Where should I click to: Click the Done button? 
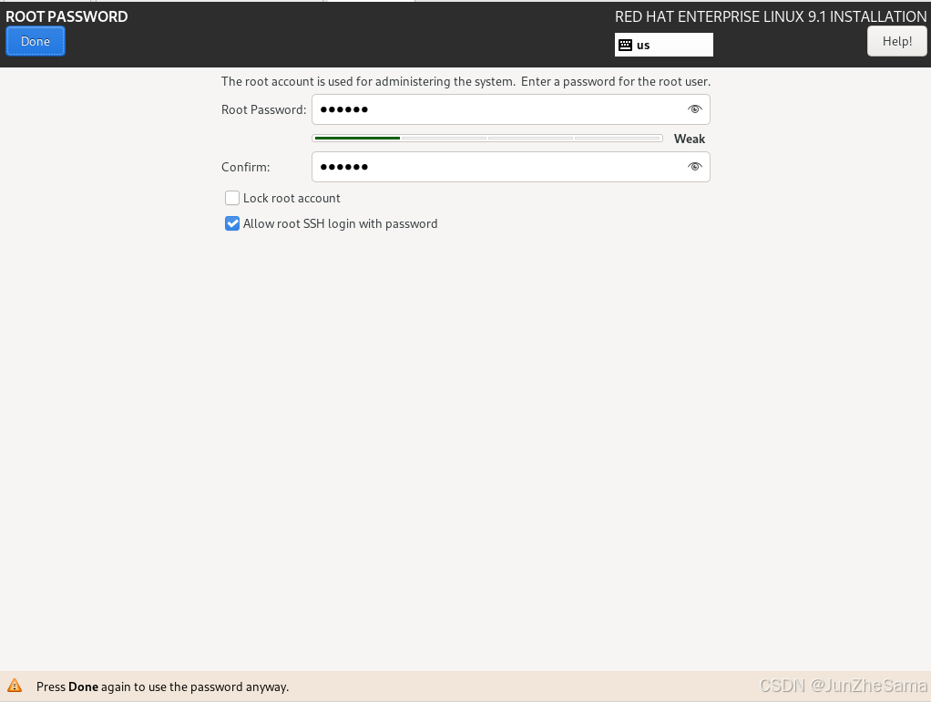[x=35, y=42]
